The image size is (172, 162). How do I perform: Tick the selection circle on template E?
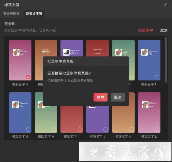point(131,77)
